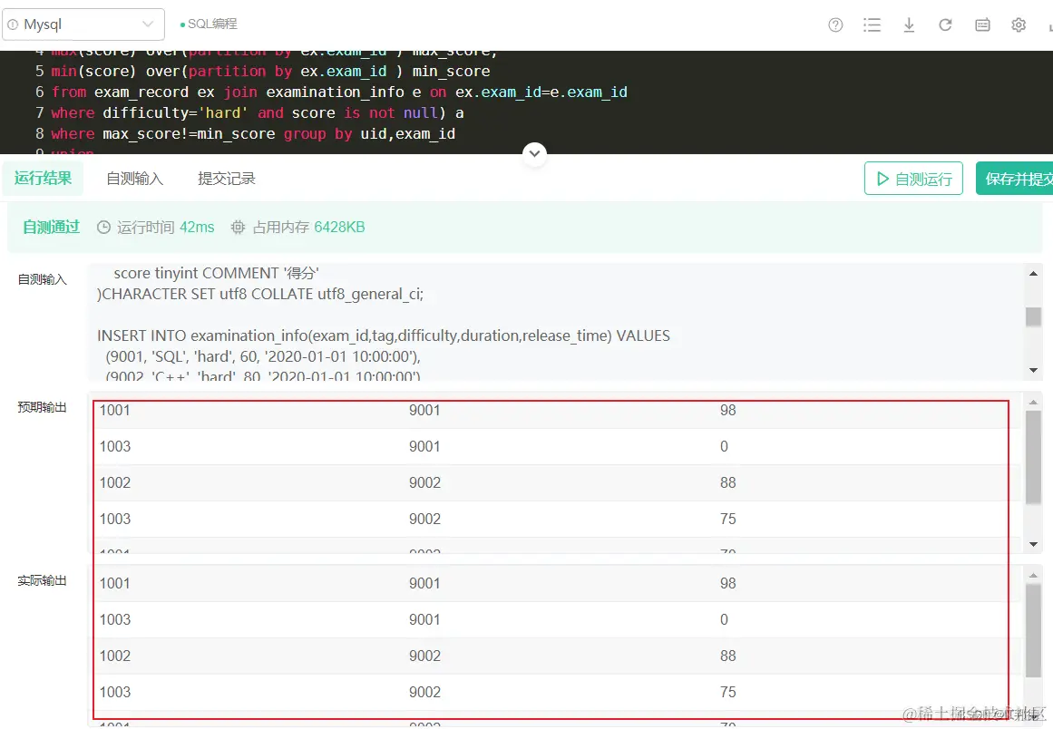Click the refresh code icon
Screen dimensions: 1053x729
click(x=946, y=24)
